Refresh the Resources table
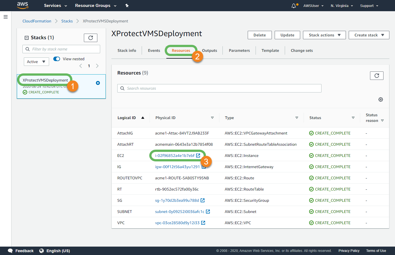 (376, 76)
